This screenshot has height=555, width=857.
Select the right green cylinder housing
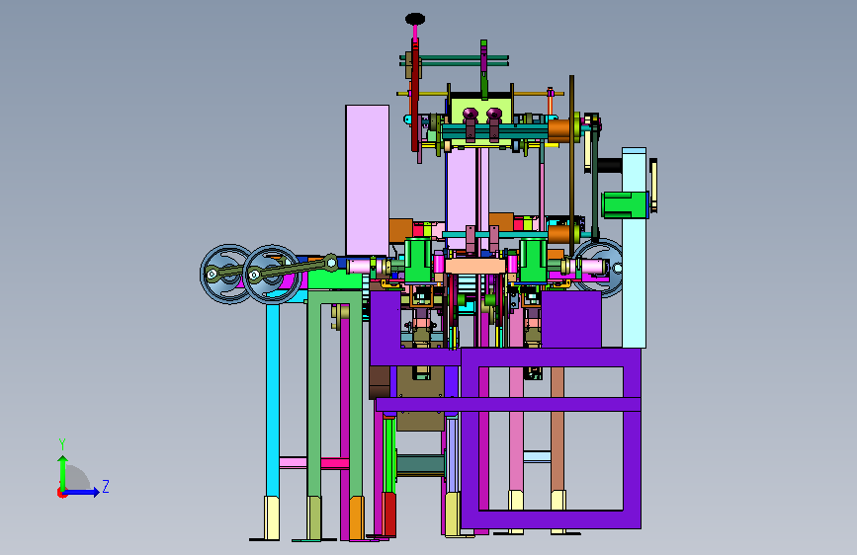click(534, 260)
